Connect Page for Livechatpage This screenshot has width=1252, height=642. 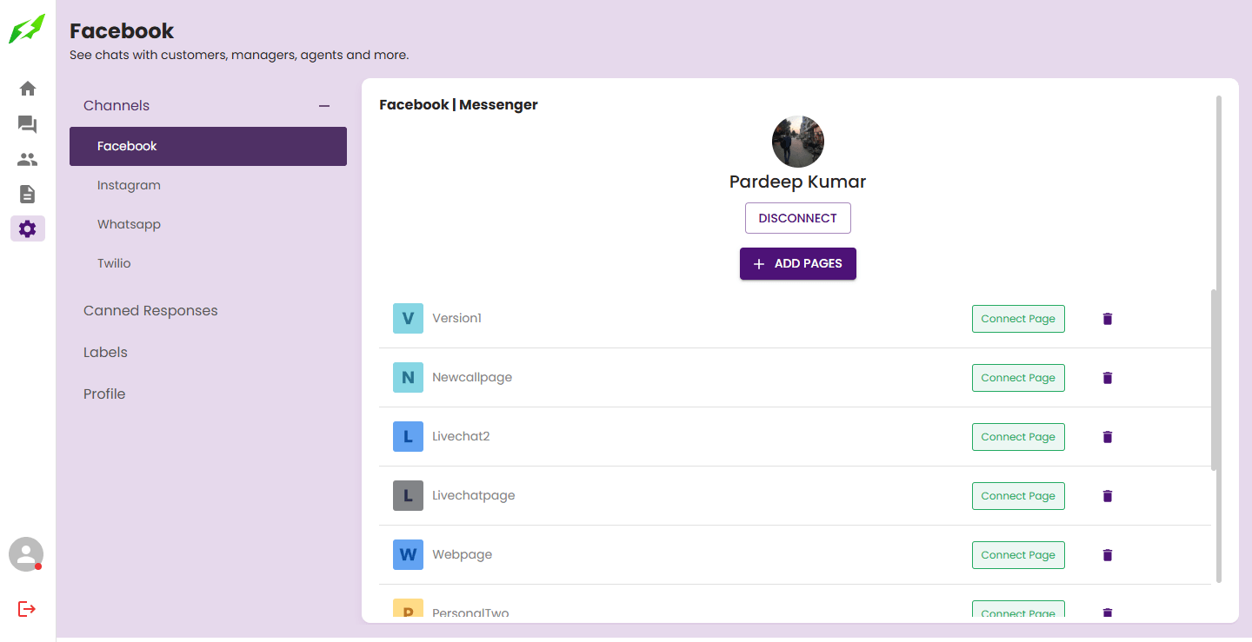pos(1018,496)
